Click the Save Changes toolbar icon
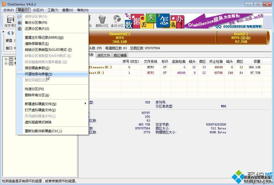The image size is (274, 185). point(10,21)
